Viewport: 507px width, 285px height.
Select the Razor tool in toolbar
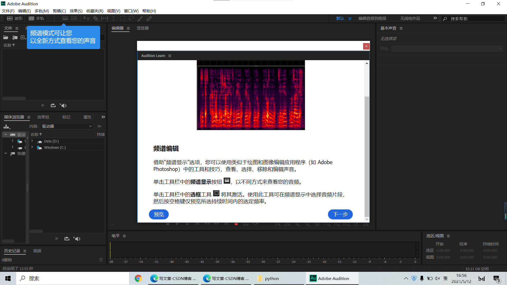click(96, 18)
